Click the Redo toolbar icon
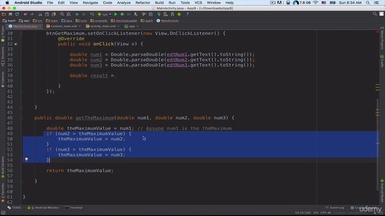385x216 pixels. (x=32, y=14)
